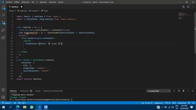Open the Accounts menu icon
The height and width of the screenshot is (110, 196).
(x=3, y=90)
